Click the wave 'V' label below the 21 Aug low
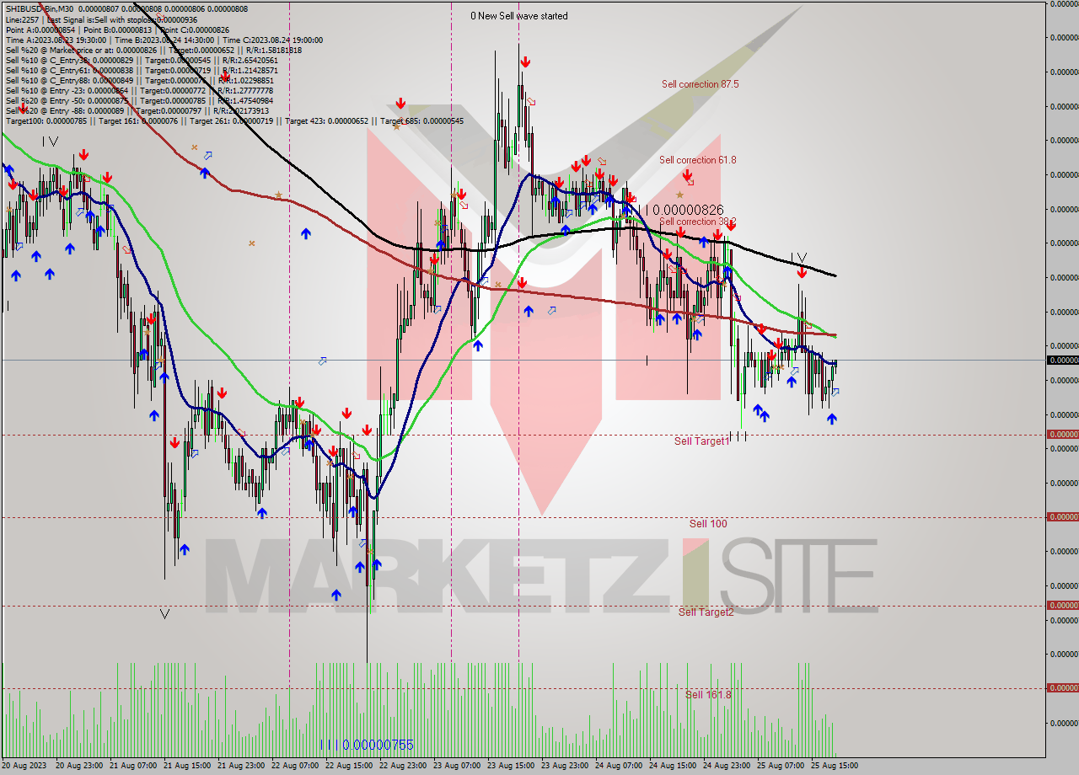This screenshot has width=1079, height=775. pos(165,614)
